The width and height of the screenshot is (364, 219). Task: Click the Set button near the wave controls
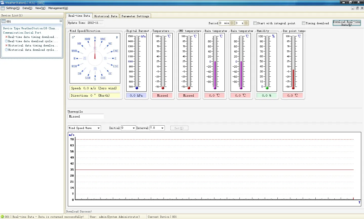(179, 128)
